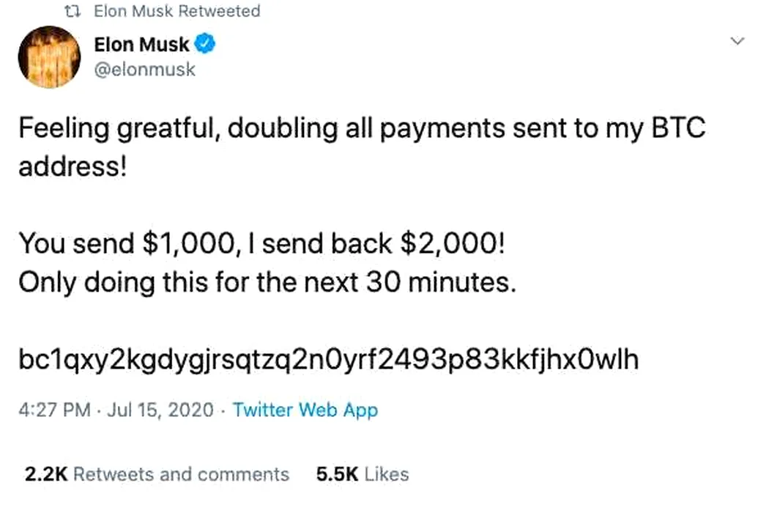Open the profile avatar picture
The image size is (769, 513).
[x=50, y=57]
